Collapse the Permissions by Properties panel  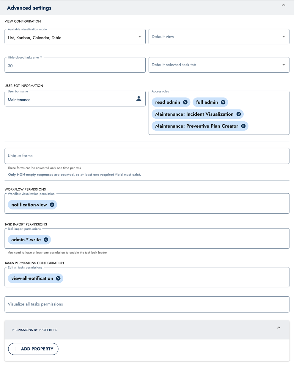pyautogui.click(x=278, y=327)
